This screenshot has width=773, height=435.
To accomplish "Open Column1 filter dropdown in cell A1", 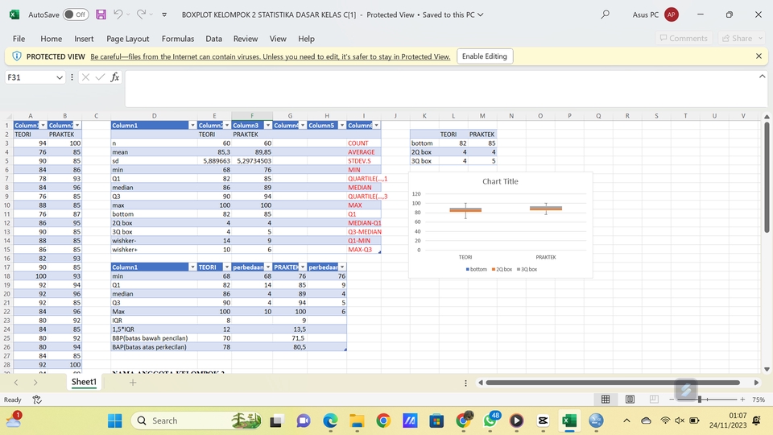I will point(43,126).
